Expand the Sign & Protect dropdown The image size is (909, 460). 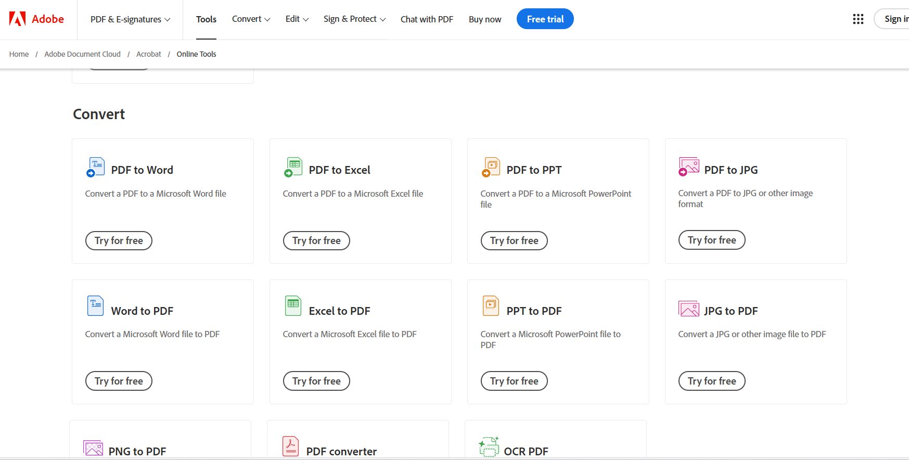pyautogui.click(x=354, y=19)
